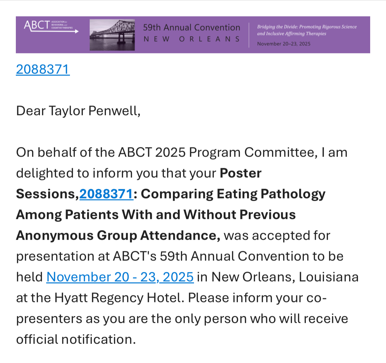The image size is (386, 363).
Task: Click the Dear Taylor Penwell greeting
Action: click(x=78, y=111)
